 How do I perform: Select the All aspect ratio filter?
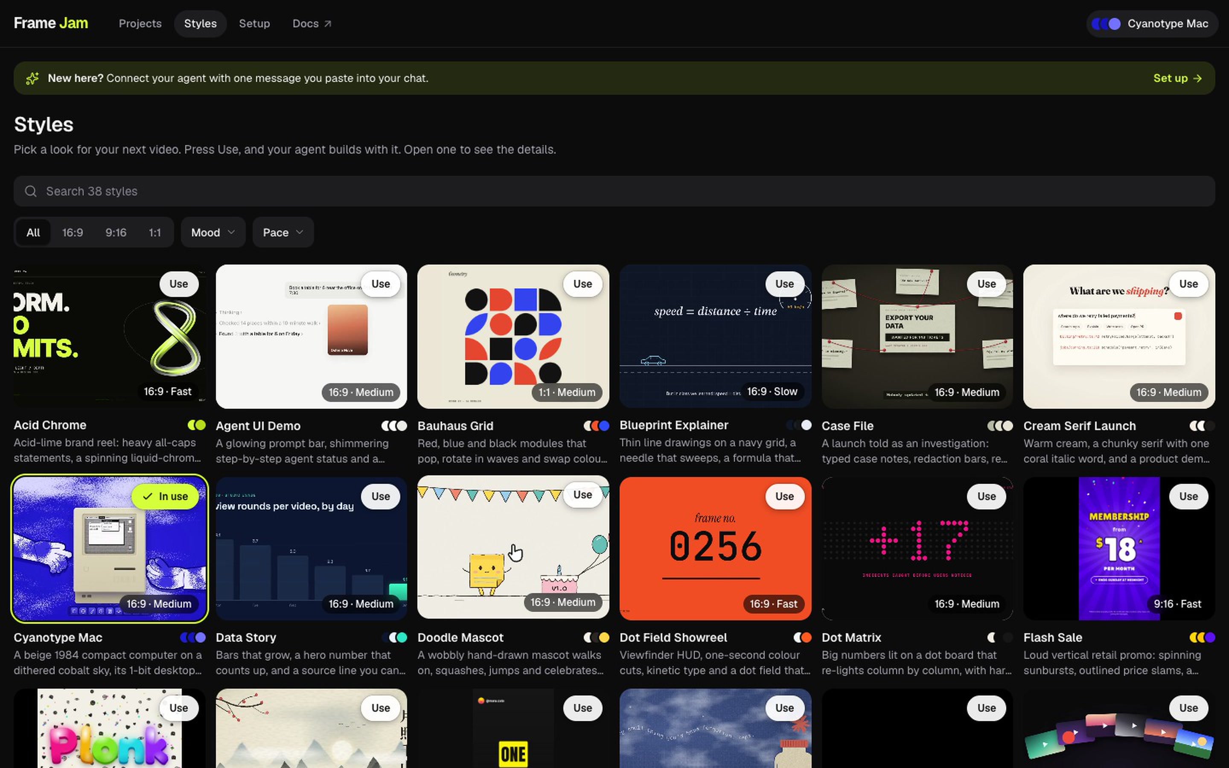(33, 233)
